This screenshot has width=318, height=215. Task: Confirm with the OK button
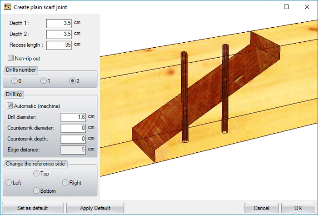point(298,208)
